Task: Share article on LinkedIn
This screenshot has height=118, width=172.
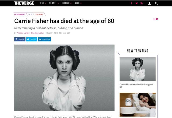Action: pos(44,39)
